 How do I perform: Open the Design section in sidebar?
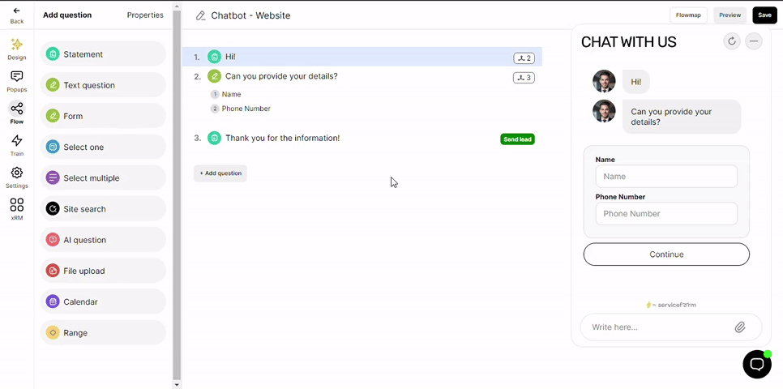coord(16,49)
